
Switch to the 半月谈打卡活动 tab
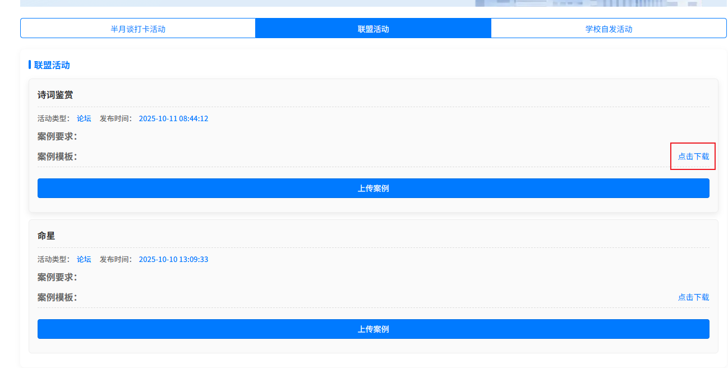[x=138, y=29]
